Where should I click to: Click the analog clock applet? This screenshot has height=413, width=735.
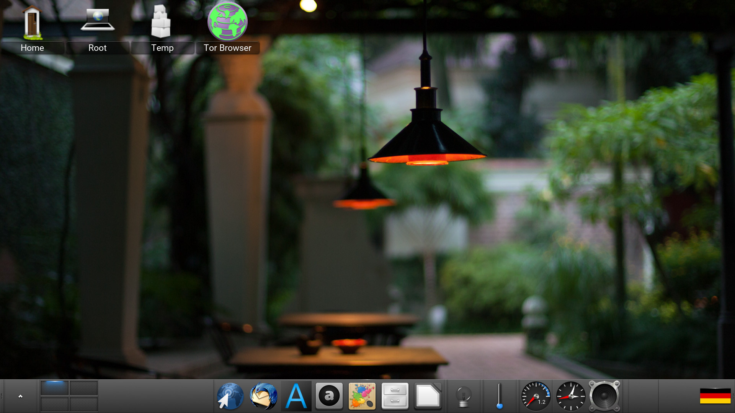(570, 396)
